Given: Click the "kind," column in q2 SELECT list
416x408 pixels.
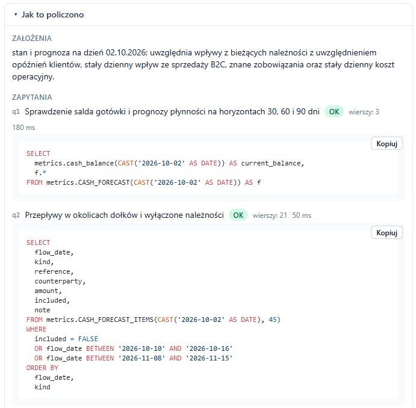Looking at the screenshot, I should click(x=44, y=262).
